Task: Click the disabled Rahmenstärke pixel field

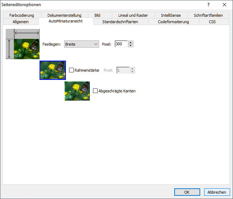Action: coord(123,70)
